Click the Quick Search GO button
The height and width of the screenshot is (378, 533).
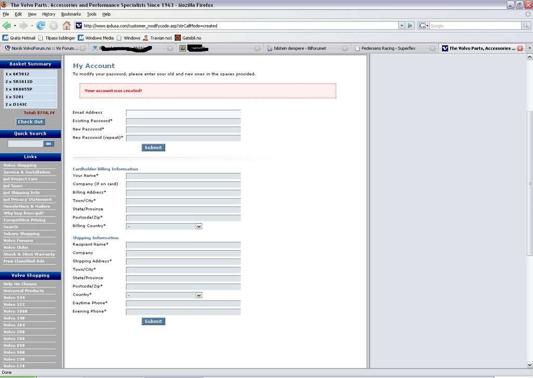[x=48, y=144]
